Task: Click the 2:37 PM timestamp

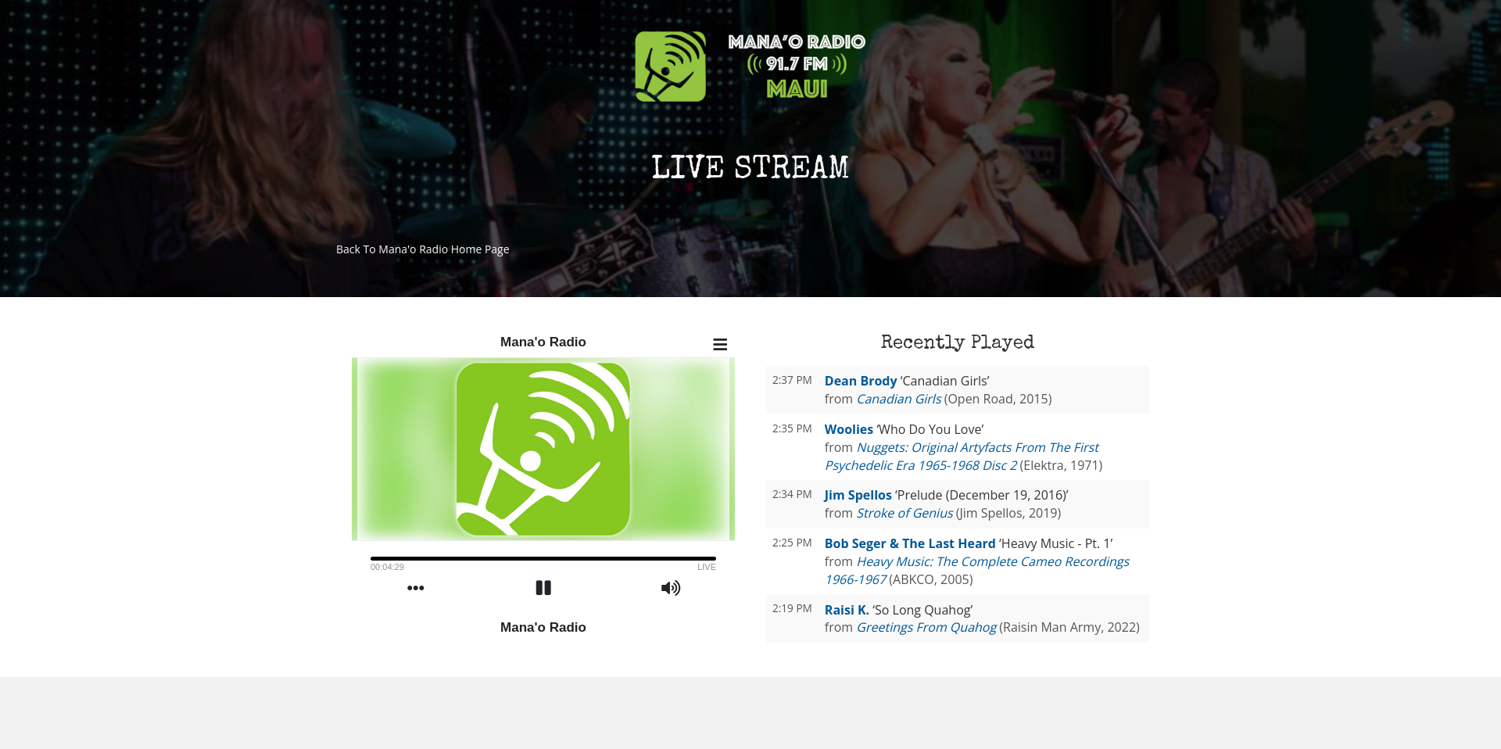Action: click(792, 380)
